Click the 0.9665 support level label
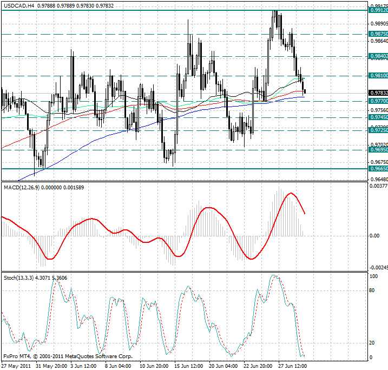This screenshot has width=388, height=370. 378,169
